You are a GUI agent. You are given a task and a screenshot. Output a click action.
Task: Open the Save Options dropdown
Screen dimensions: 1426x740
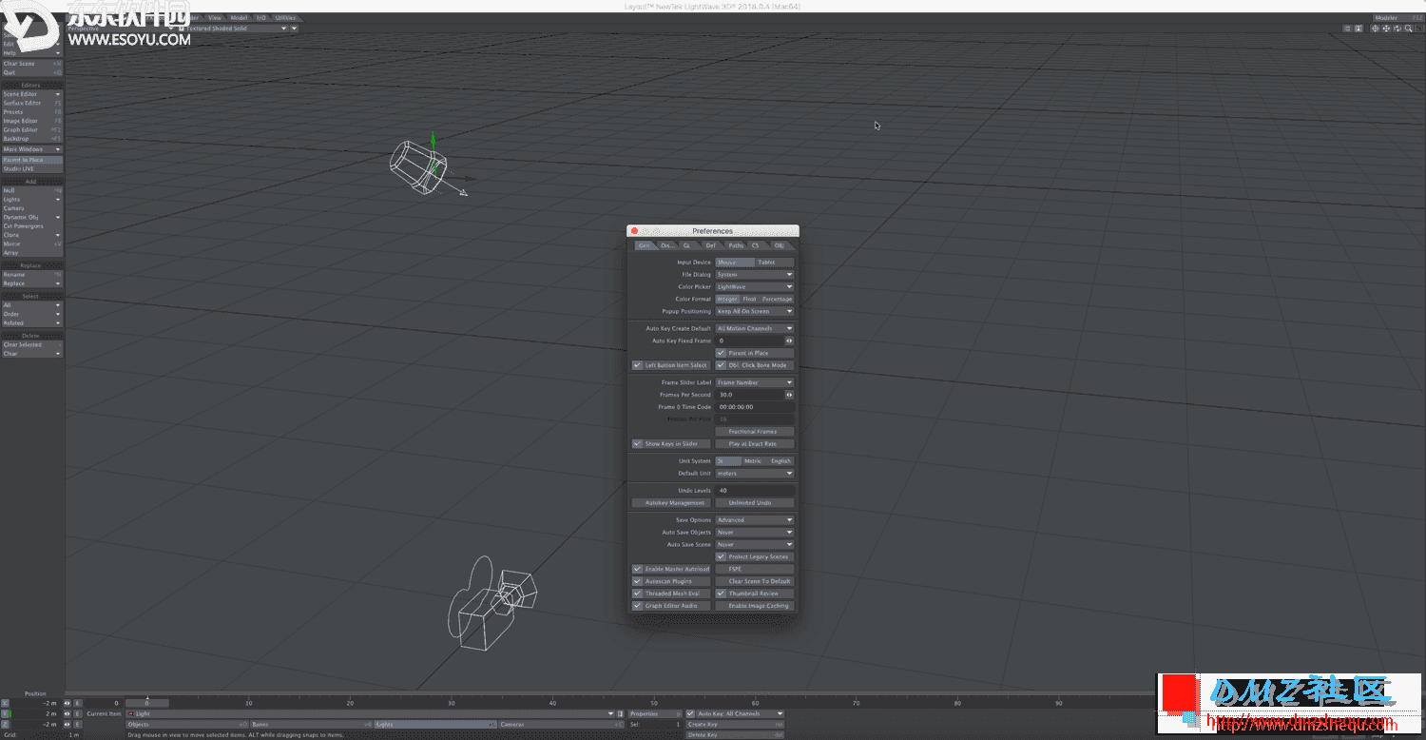pos(755,520)
